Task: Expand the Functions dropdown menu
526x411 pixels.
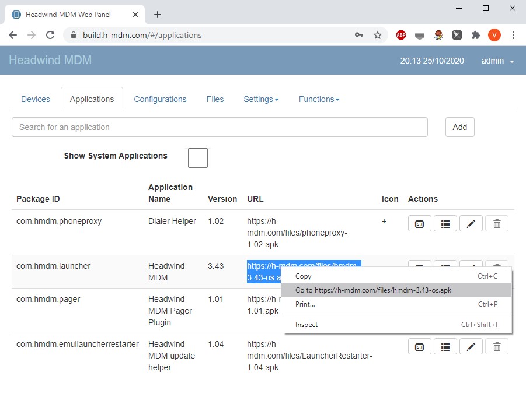Action: tap(319, 99)
